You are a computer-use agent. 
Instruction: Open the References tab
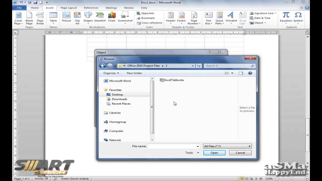[x=91, y=8]
